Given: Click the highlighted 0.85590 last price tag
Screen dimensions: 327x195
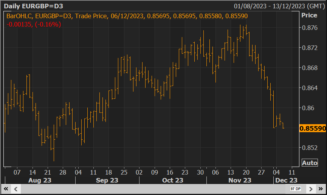Looking at the screenshot, I should pyautogui.click(x=312, y=128).
